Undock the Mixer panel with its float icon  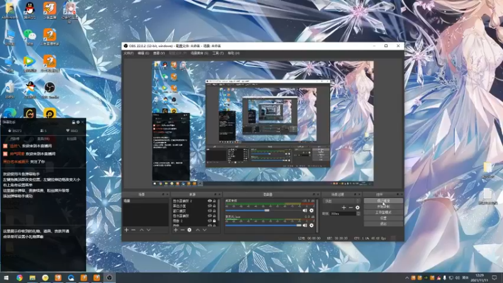tap(313, 194)
